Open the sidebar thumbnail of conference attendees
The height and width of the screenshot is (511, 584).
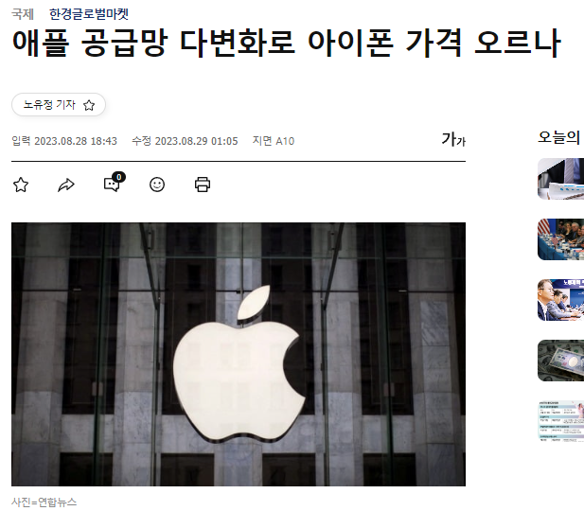pyautogui.click(x=561, y=300)
